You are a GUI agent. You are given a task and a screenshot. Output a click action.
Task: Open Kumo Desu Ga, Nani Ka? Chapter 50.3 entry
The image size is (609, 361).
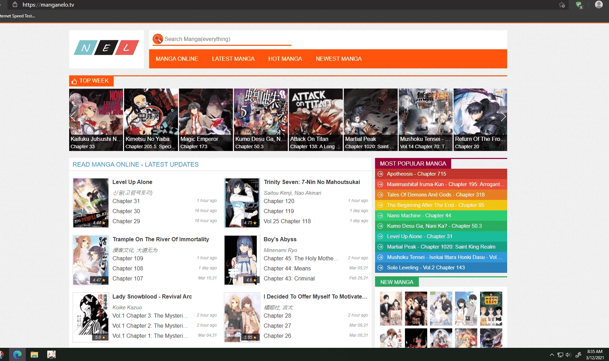click(441, 226)
